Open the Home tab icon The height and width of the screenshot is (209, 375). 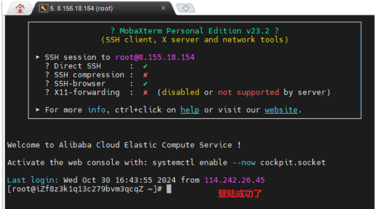coord(20,8)
